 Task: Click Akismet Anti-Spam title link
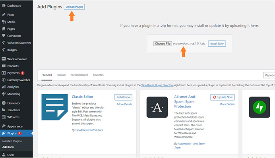[185, 101]
